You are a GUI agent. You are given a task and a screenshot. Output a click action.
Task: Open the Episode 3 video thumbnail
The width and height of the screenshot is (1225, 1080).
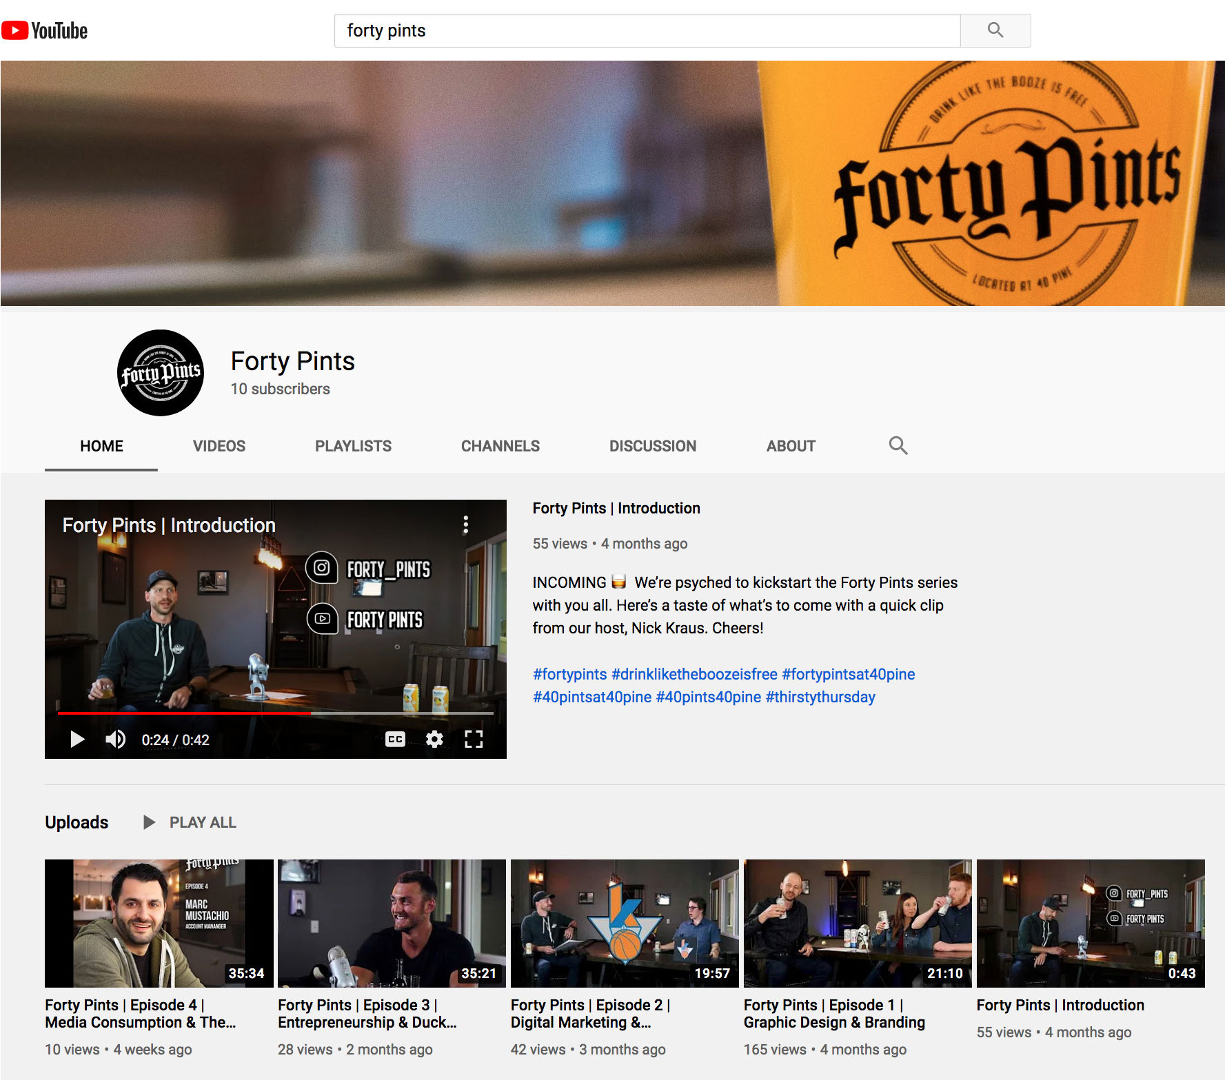(x=392, y=923)
